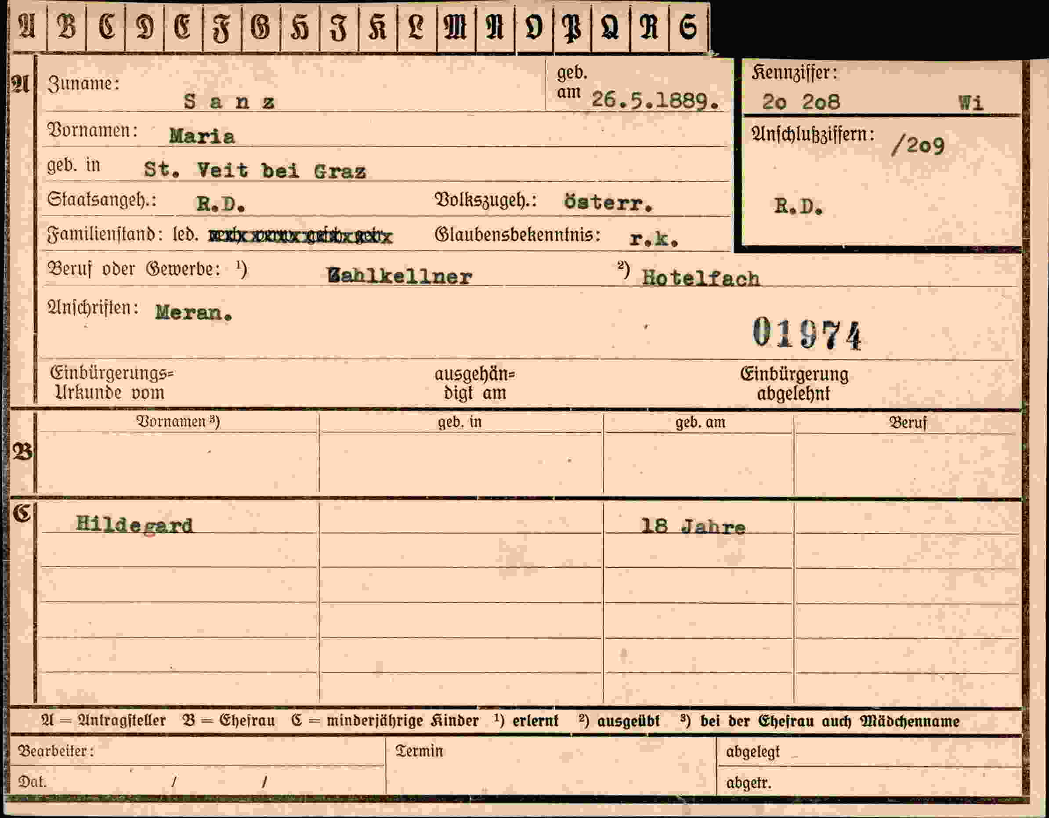Click the 'Bearbeiter:' field label
The width and height of the screenshot is (1049, 818).
pyautogui.click(x=56, y=751)
